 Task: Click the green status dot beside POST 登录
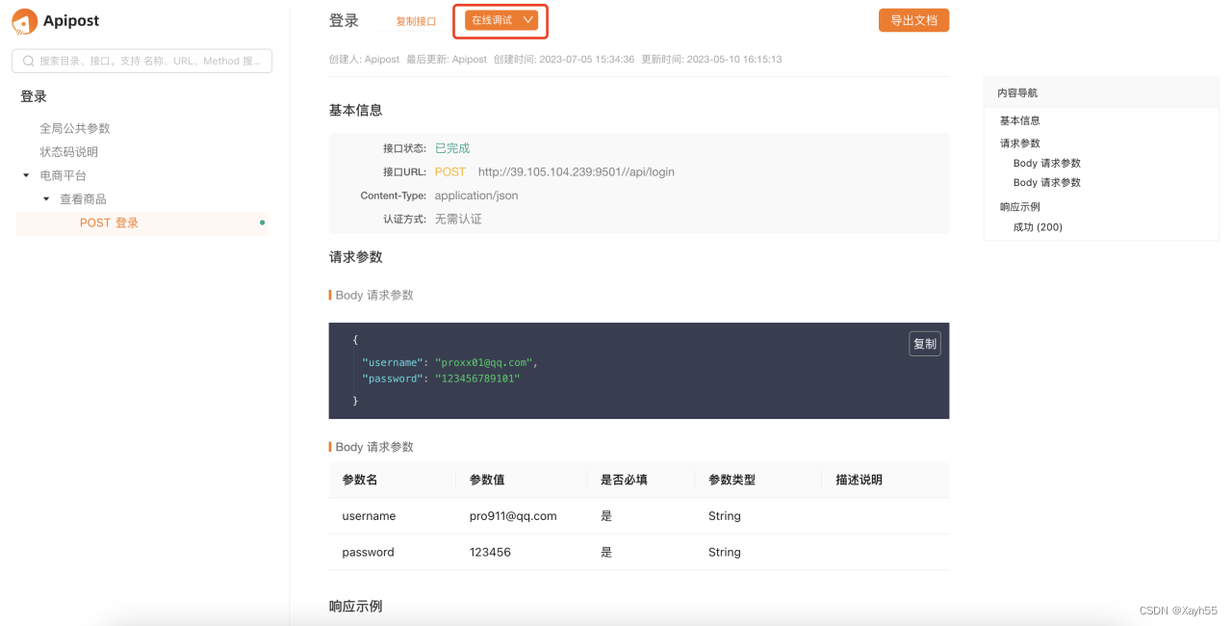(x=262, y=220)
